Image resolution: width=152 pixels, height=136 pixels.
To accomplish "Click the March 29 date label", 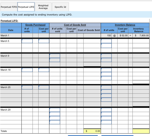I will pyautogui.click(x=5, y=110).
